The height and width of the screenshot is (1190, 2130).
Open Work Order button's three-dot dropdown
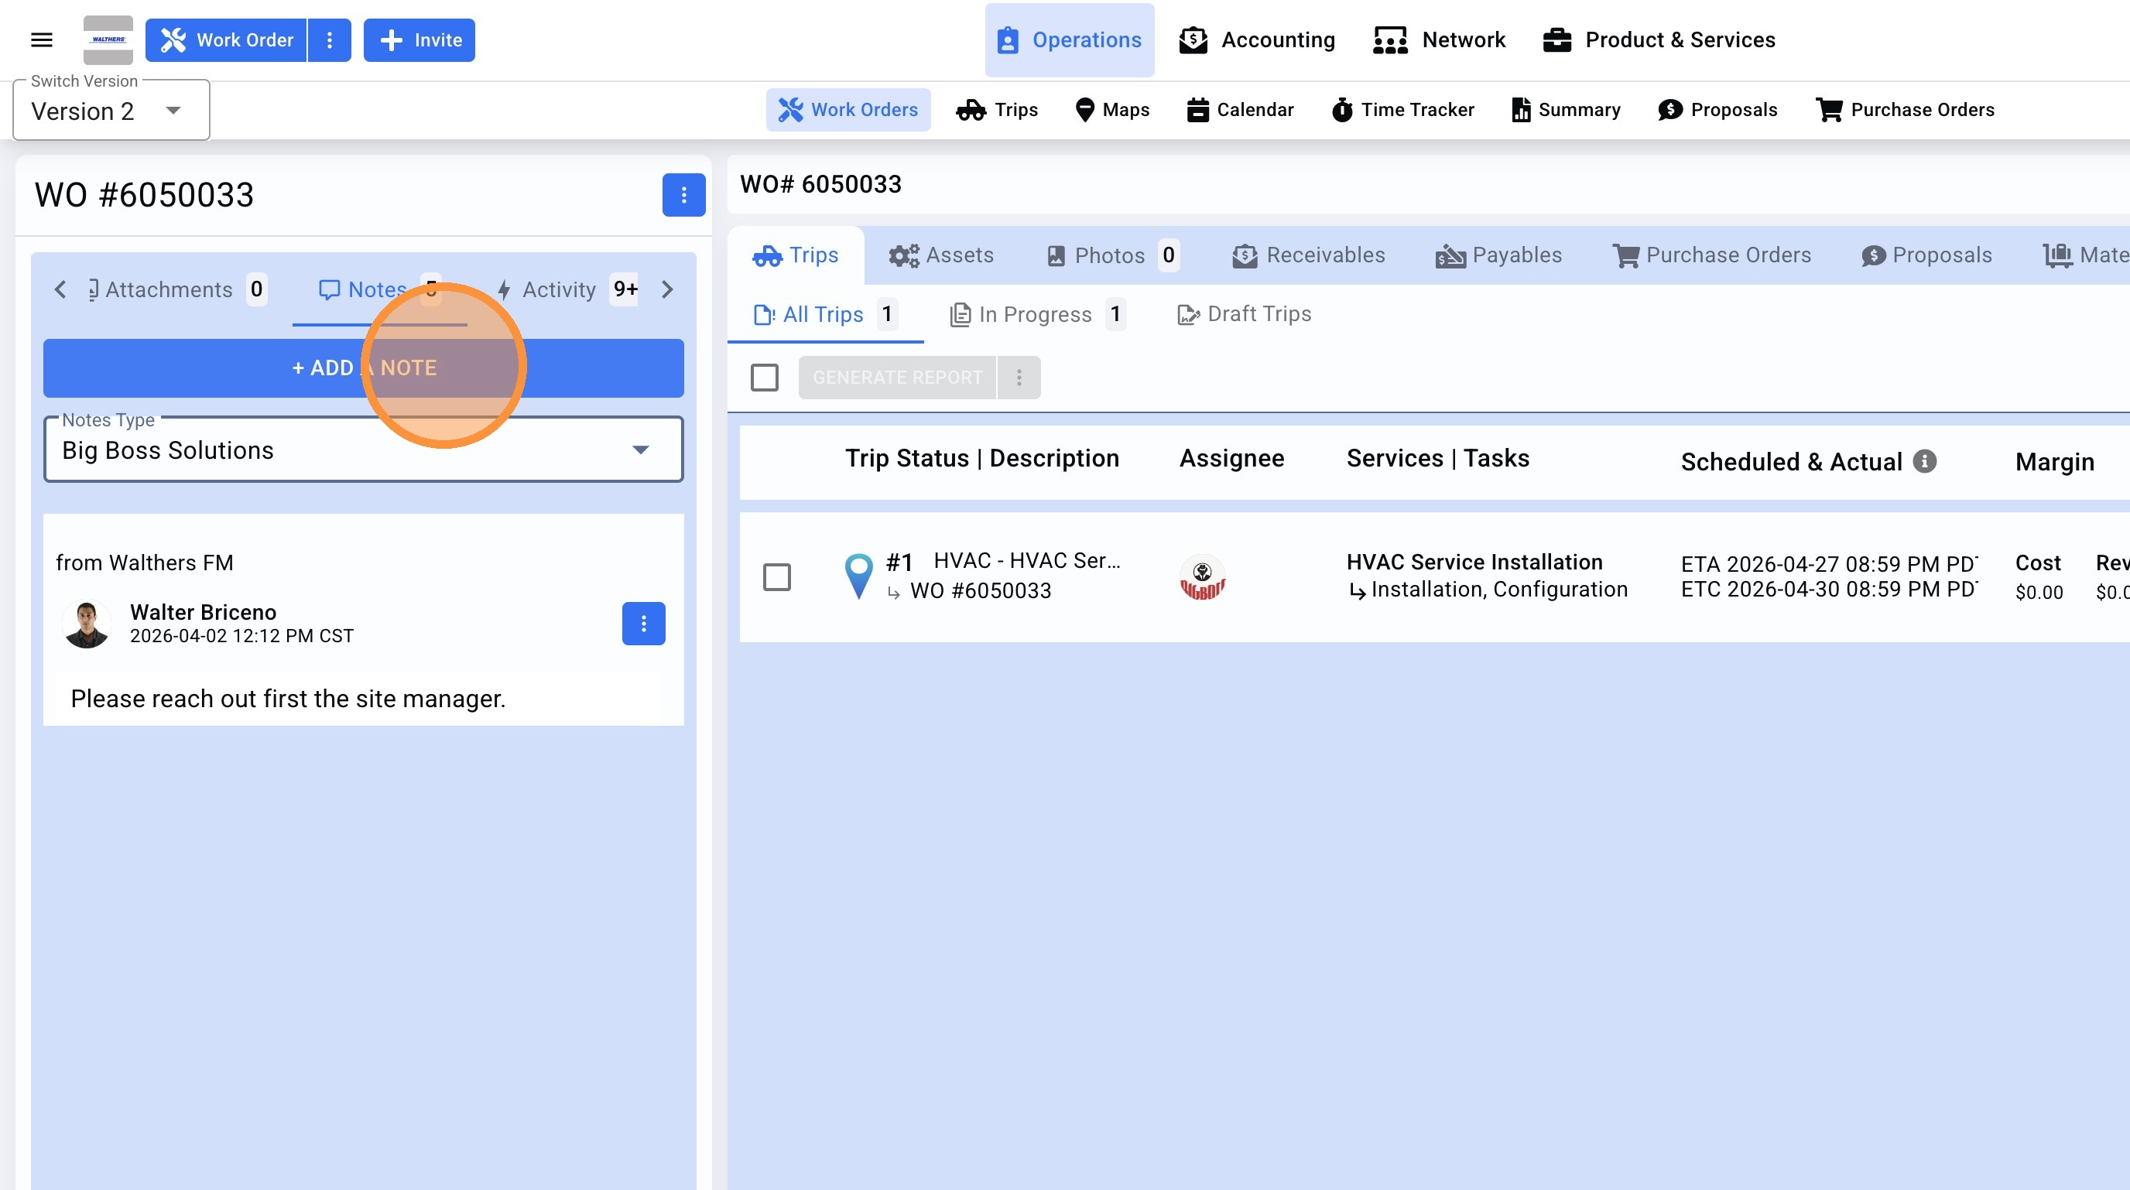(x=329, y=39)
